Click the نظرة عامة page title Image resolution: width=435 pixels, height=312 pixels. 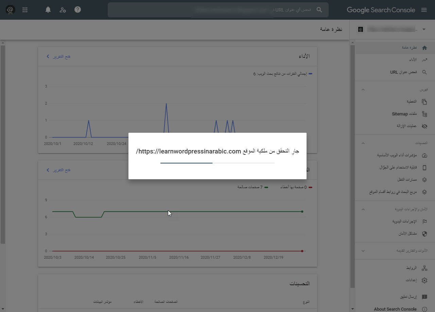pyautogui.click(x=331, y=30)
